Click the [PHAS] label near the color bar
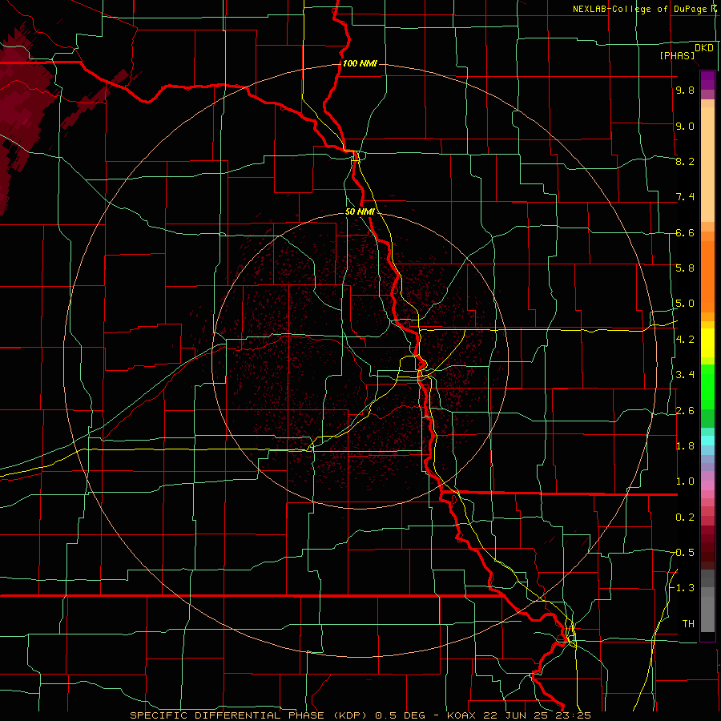Screen dimensions: 721x721 tap(677, 56)
